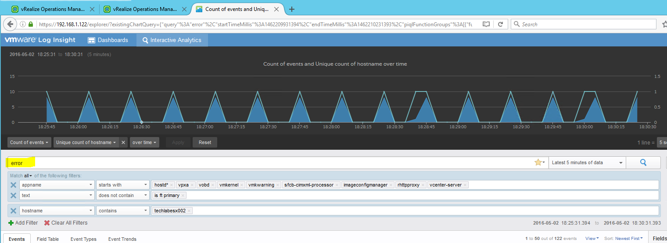Remove the sfcb-cimxml-processor filter tag
Viewport: 667px width, 243px height.
[337, 185]
